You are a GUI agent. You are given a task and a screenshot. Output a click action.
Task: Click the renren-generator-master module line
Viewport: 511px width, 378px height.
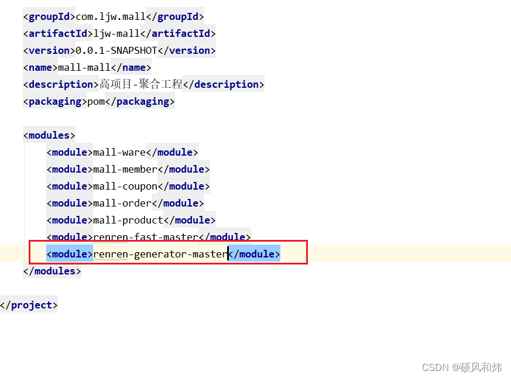163,253
